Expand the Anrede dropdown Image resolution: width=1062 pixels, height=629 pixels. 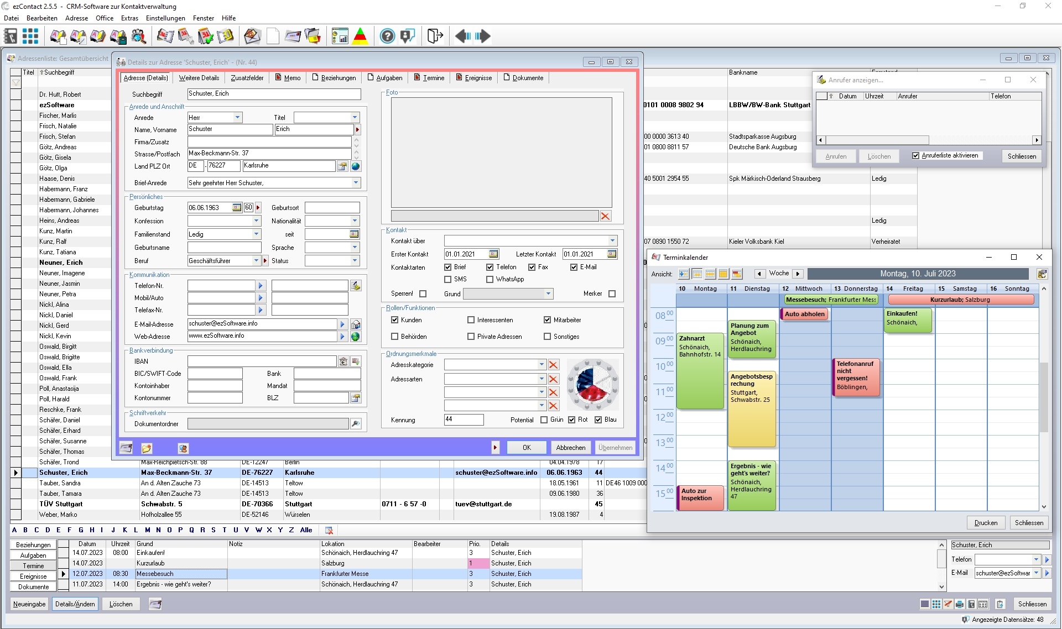pos(237,118)
